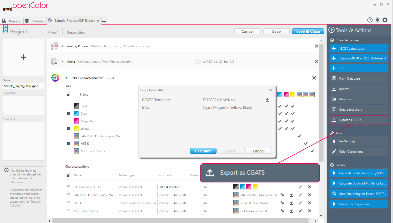Edit My Custom Spots characterization with pencil

coord(300,211)
